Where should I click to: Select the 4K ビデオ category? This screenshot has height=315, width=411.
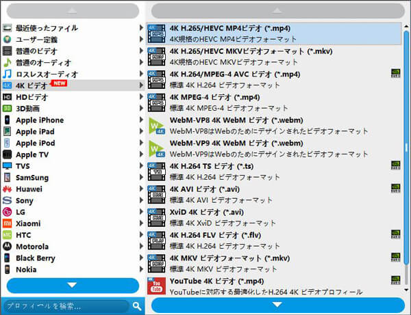[x=73, y=85]
